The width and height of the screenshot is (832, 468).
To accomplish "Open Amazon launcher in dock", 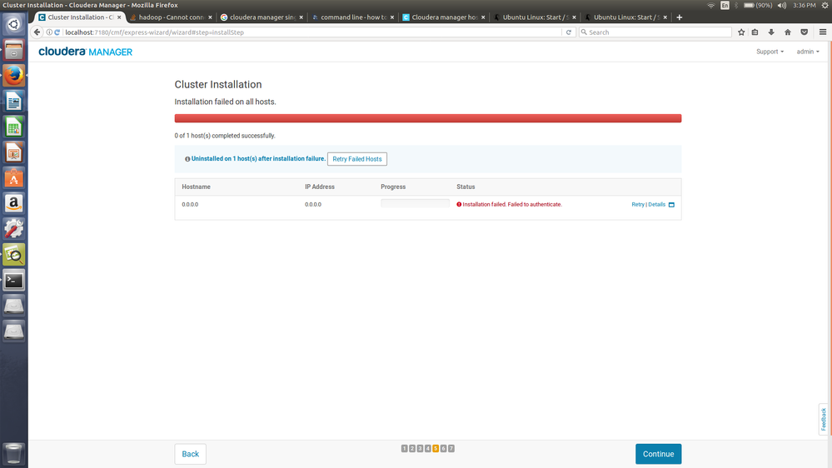I will 14,203.
